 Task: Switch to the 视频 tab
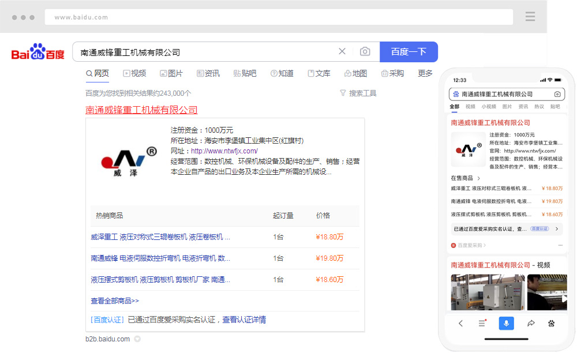point(134,74)
